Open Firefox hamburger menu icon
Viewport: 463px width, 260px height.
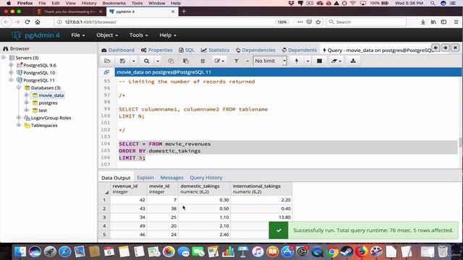point(456,22)
